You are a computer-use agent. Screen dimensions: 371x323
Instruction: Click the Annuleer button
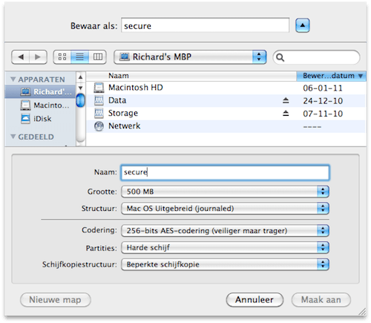click(x=255, y=300)
